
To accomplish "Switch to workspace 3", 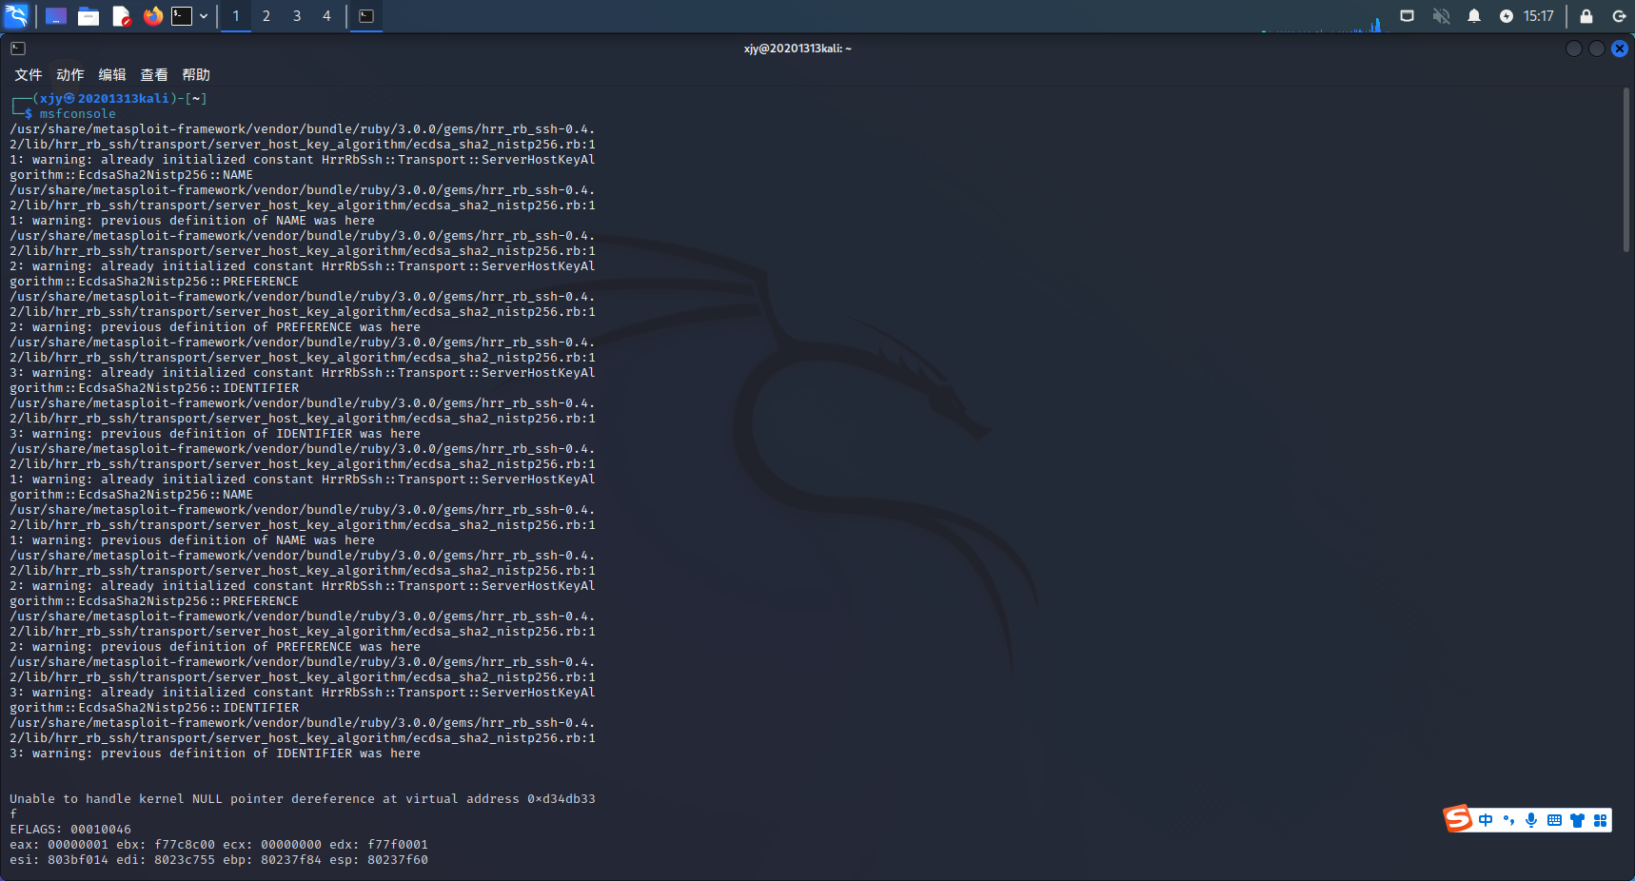I will coord(297,16).
